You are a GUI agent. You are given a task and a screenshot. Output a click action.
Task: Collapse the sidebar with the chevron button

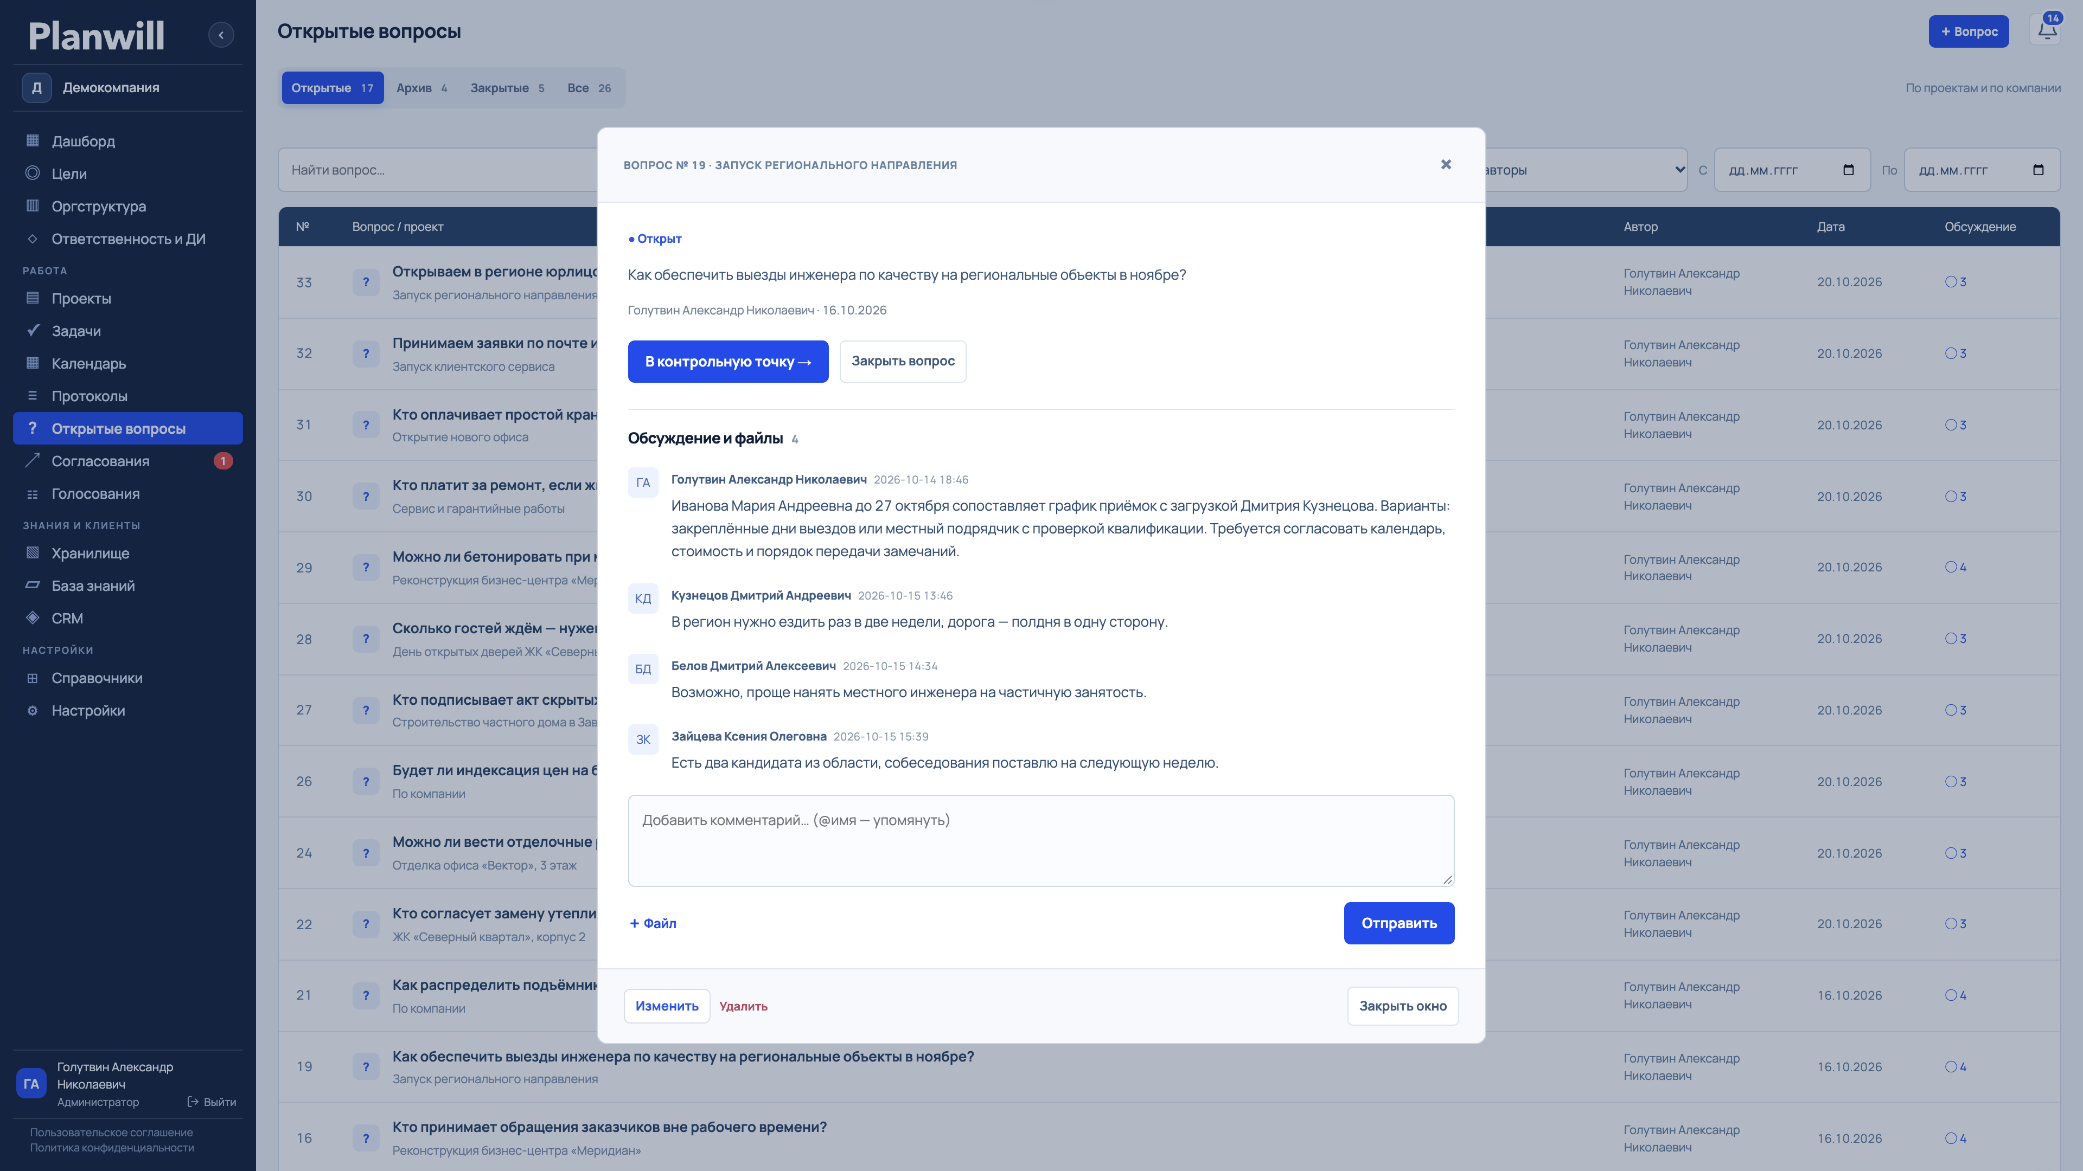pyautogui.click(x=221, y=35)
